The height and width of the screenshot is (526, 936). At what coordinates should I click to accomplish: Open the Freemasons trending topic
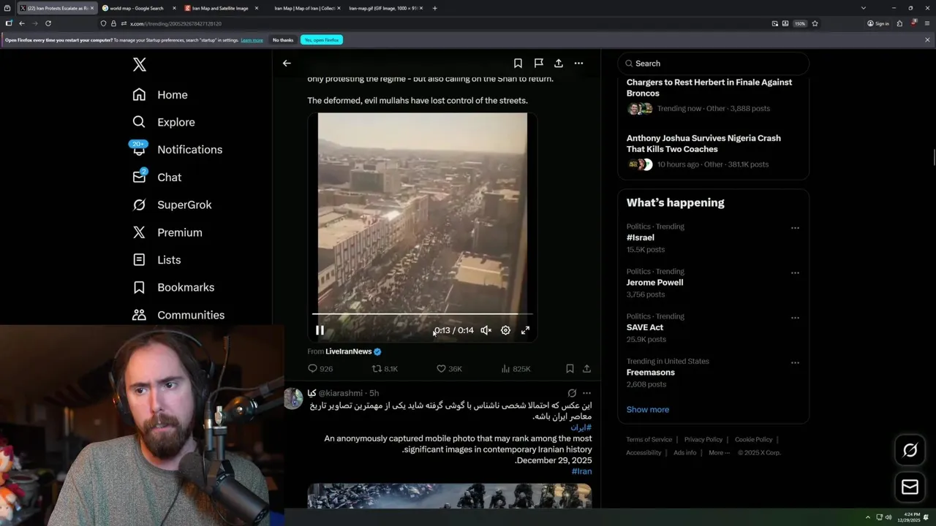651,373
